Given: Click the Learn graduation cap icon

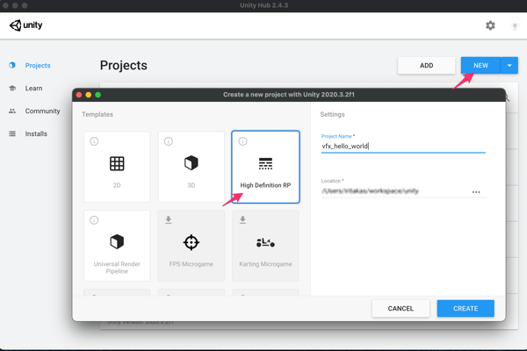Looking at the screenshot, I should 12,88.
